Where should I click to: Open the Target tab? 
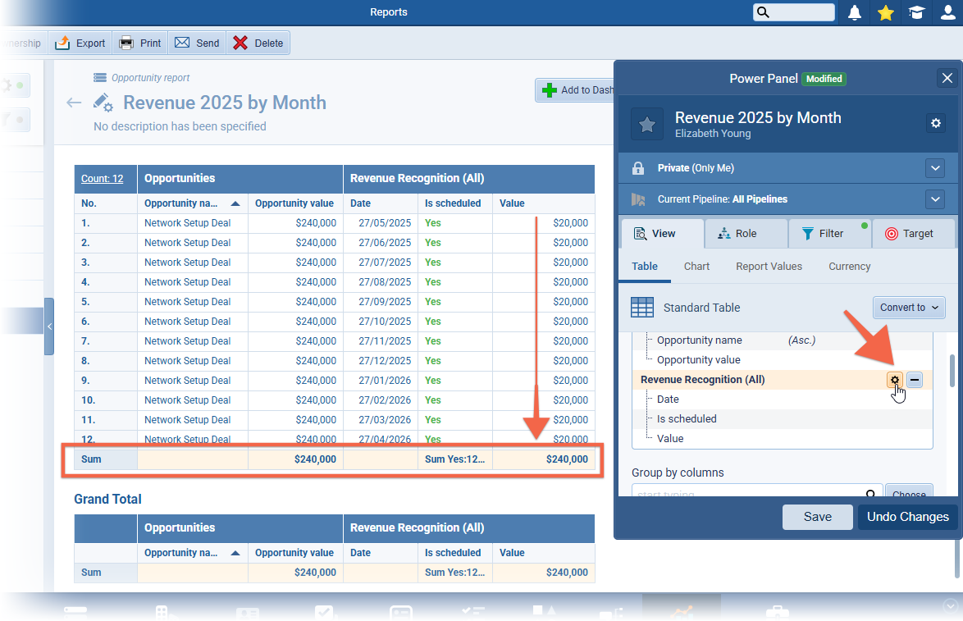coord(913,234)
